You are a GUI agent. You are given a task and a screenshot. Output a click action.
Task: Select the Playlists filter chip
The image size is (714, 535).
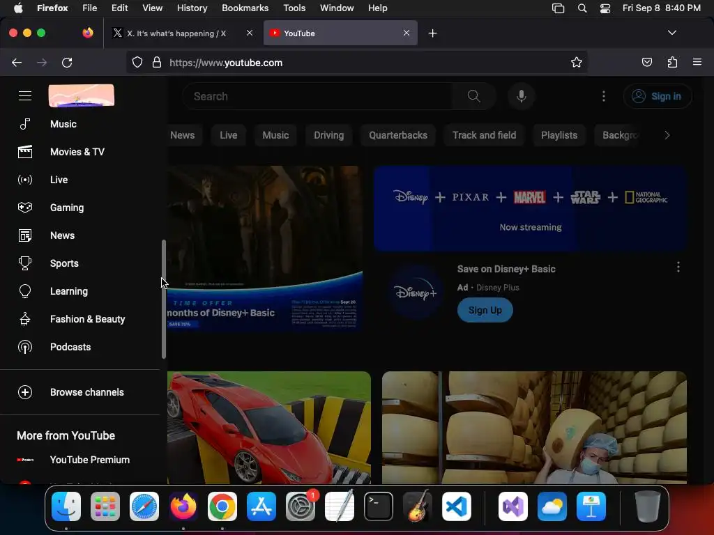point(559,135)
